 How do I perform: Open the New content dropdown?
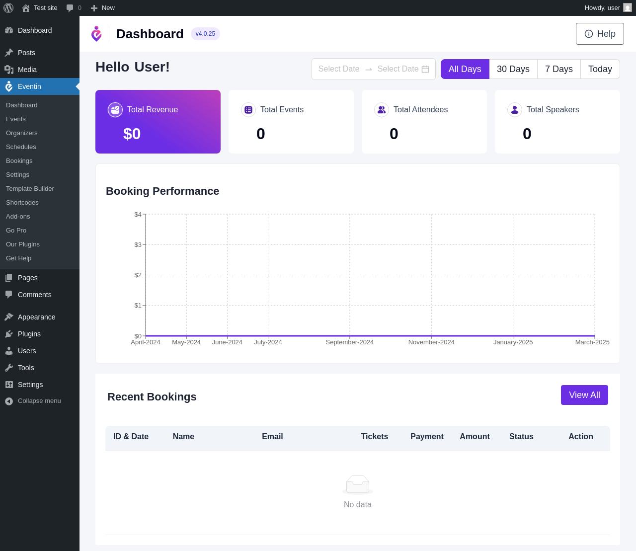tap(103, 8)
